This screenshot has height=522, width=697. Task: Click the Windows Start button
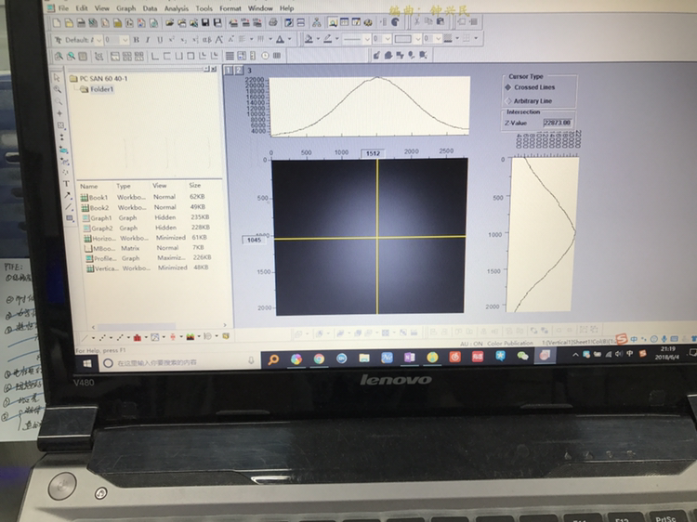coord(87,363)
